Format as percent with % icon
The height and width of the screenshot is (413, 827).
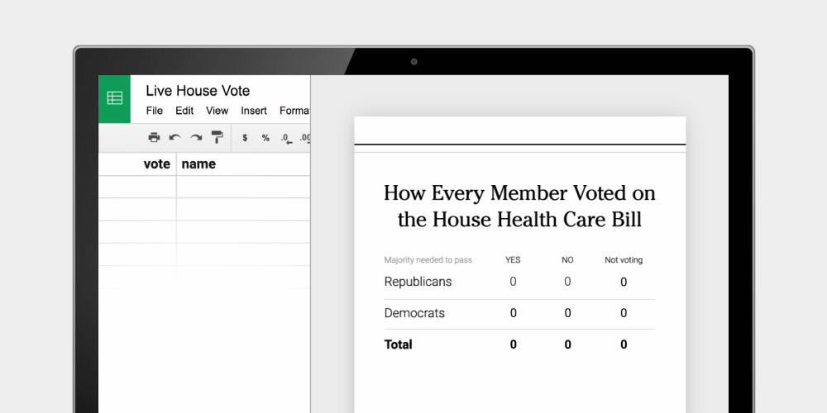(265, 137)
